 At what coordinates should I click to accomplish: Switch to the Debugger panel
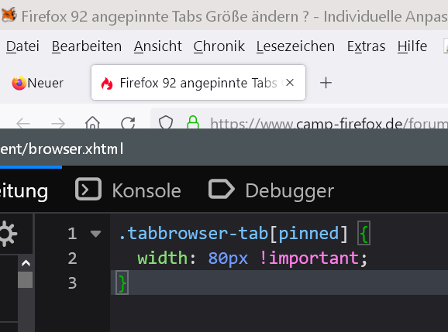[271, 190]
